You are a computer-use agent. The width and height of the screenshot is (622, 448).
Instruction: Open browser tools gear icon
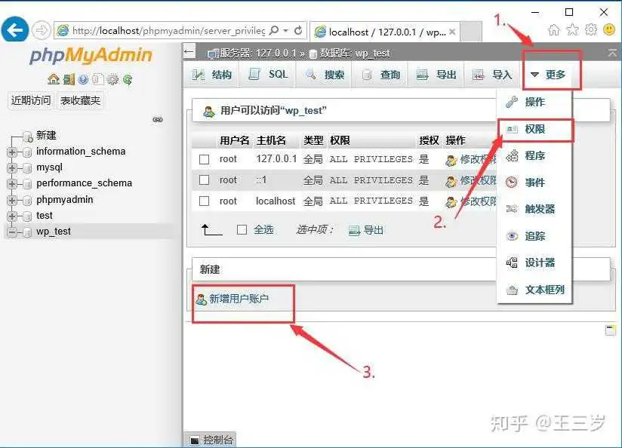coord(591,29)
